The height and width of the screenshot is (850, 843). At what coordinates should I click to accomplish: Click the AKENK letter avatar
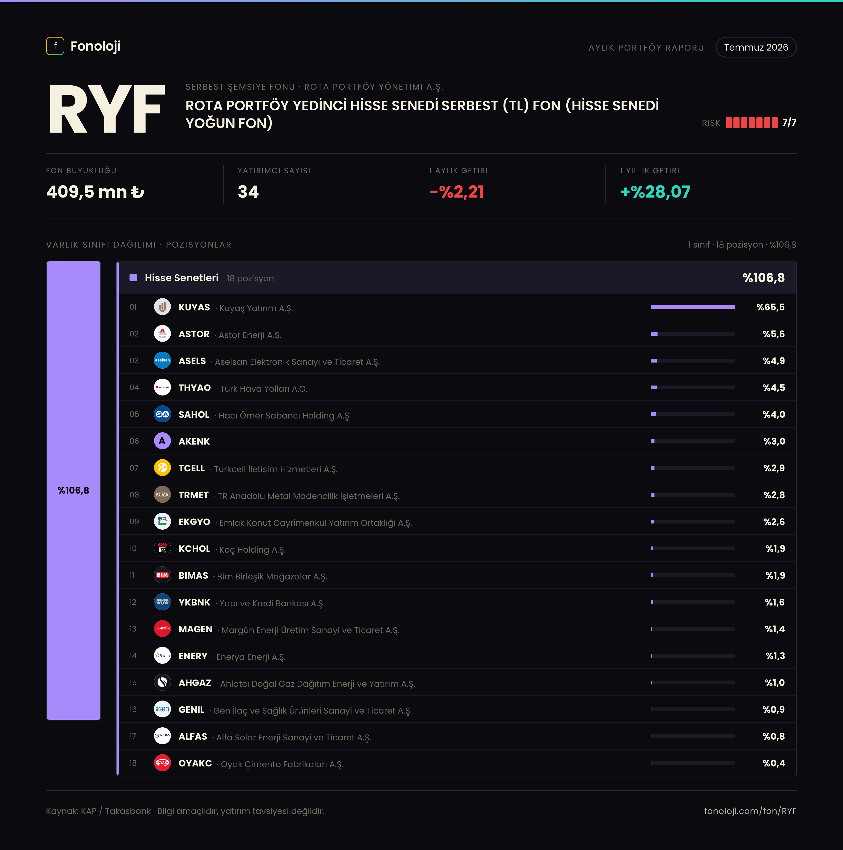162,441
